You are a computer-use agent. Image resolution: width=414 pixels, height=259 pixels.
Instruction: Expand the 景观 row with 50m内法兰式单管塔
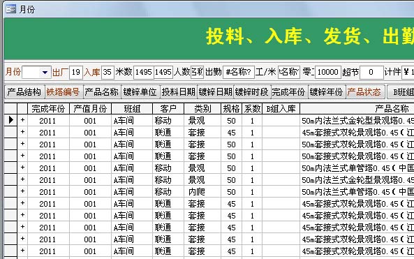click(x=22, y=168)
